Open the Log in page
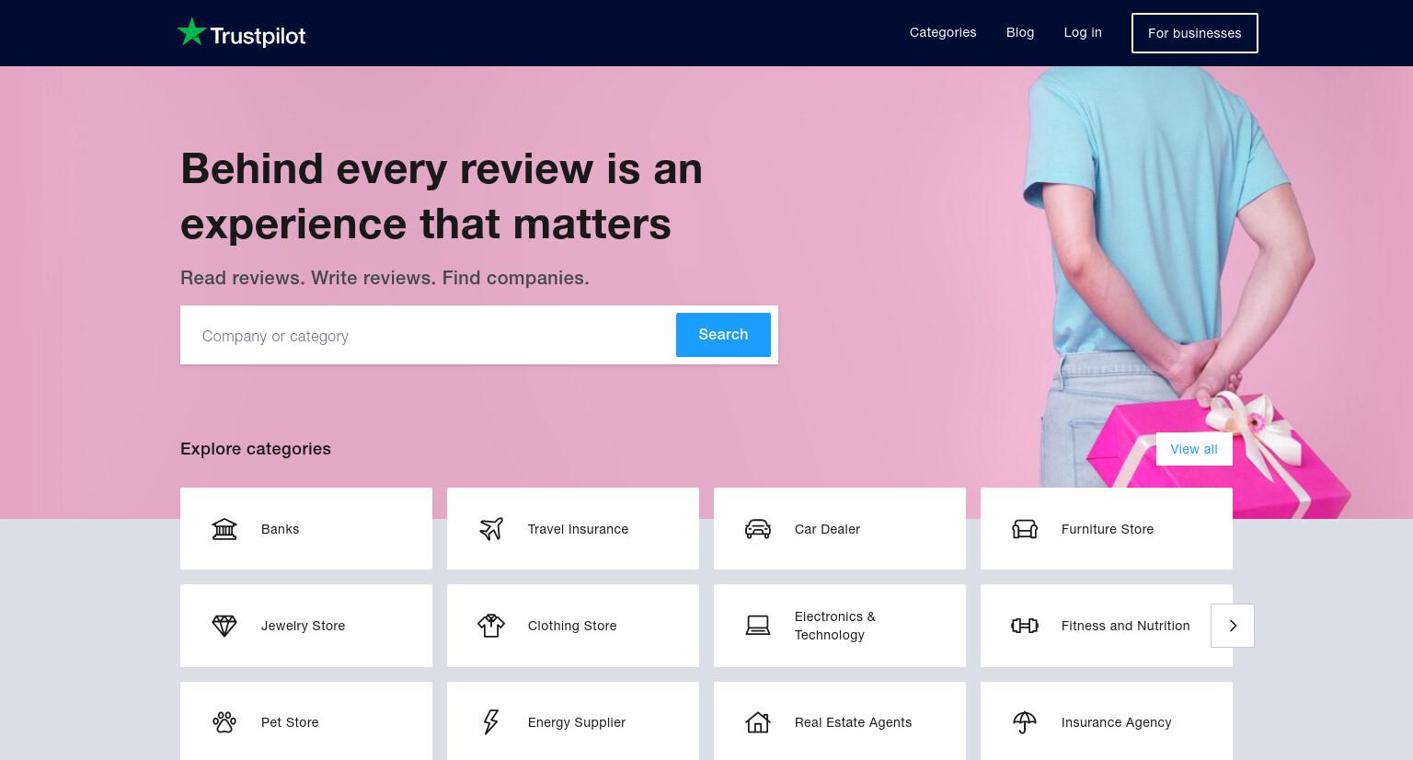This screenshot has width=1413, height=760. [1083, 32]
